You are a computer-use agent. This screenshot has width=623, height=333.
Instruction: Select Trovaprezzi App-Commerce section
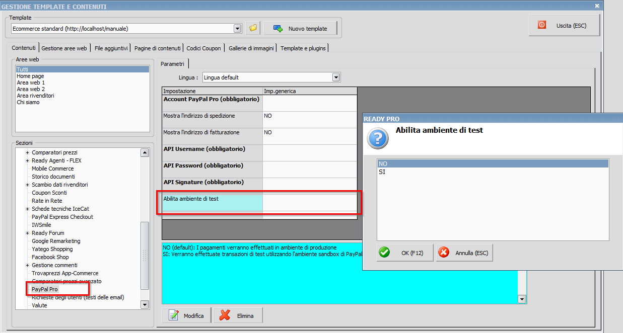point(65,273)
